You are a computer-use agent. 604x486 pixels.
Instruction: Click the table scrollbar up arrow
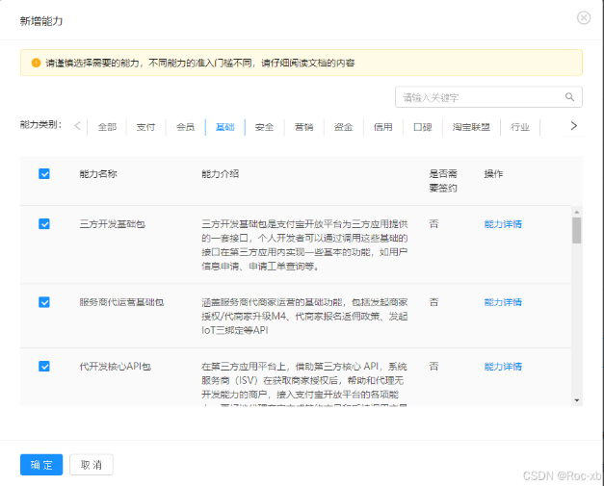(577, 212)
